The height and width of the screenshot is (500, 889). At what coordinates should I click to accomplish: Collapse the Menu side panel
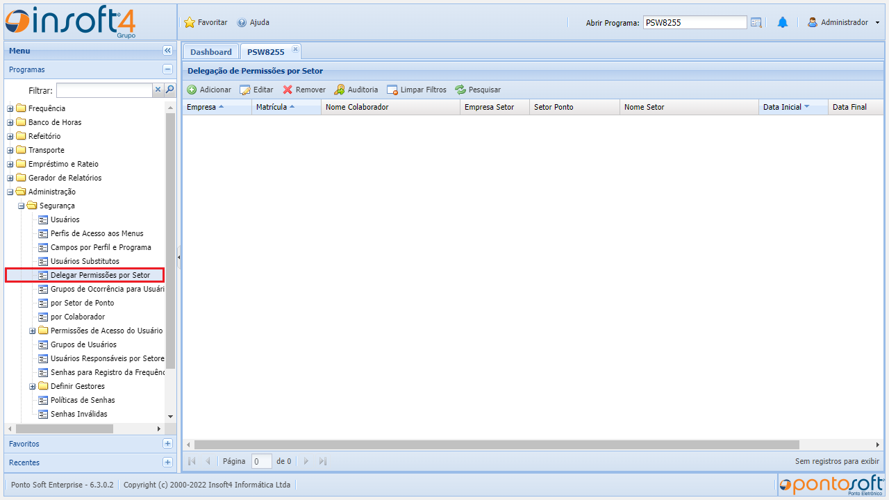[x=167, y=51]
